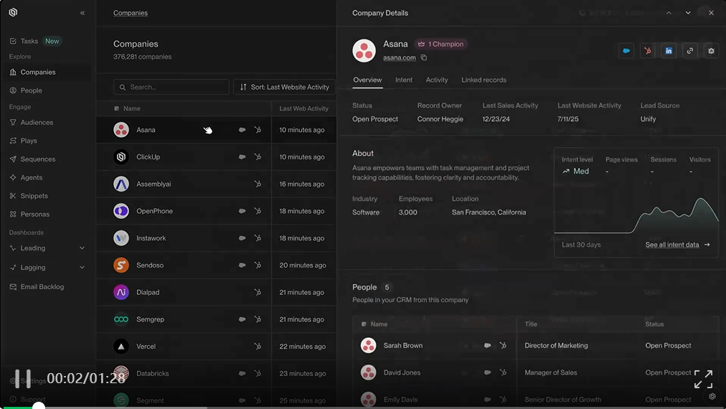Image resolution: width=726 pixels, height=409 pixels.
Task: Click the HubSpot icon in David Jones row
Action: point(504,372)
